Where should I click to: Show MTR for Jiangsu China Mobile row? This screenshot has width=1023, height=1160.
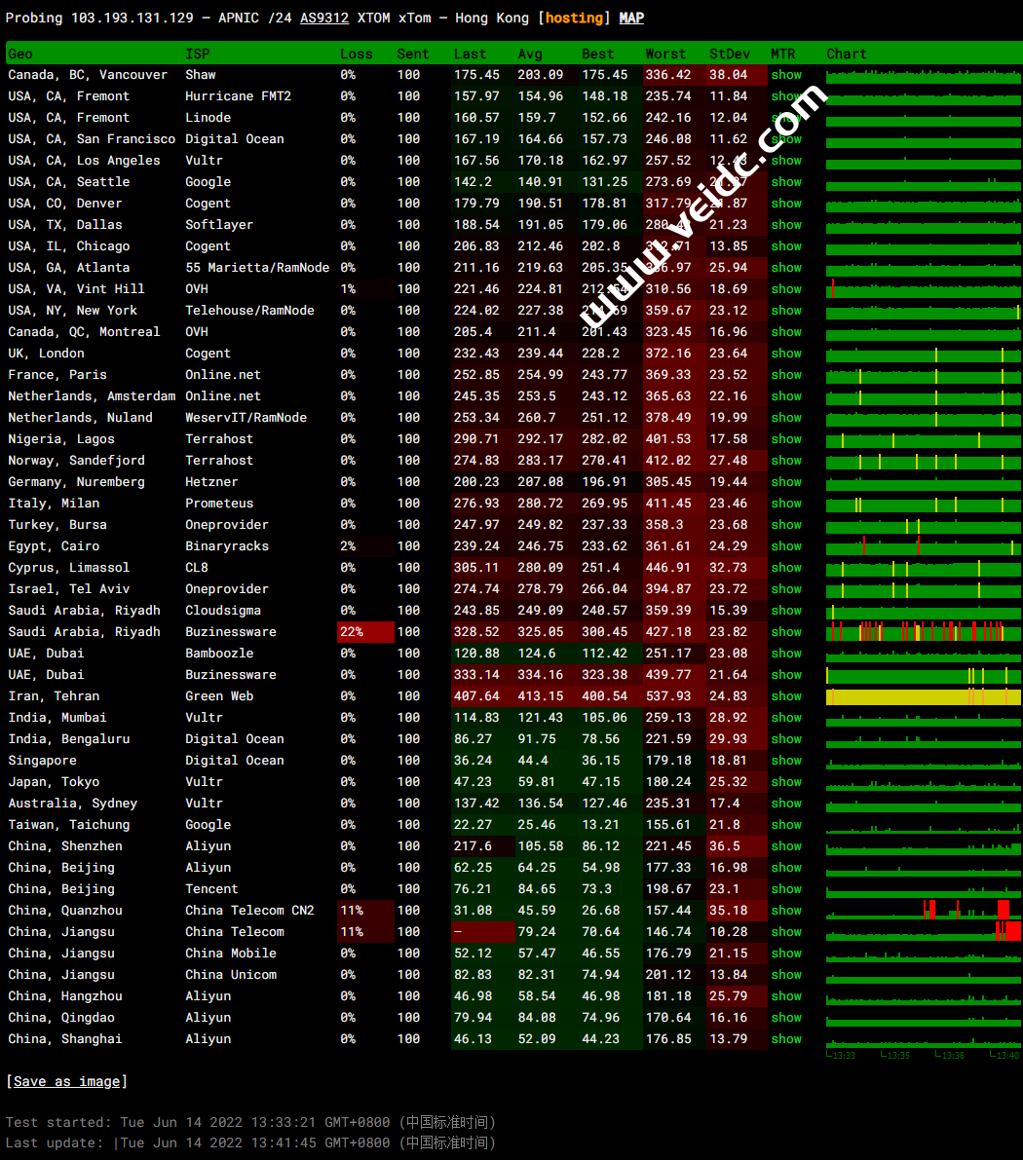(786, 954)
